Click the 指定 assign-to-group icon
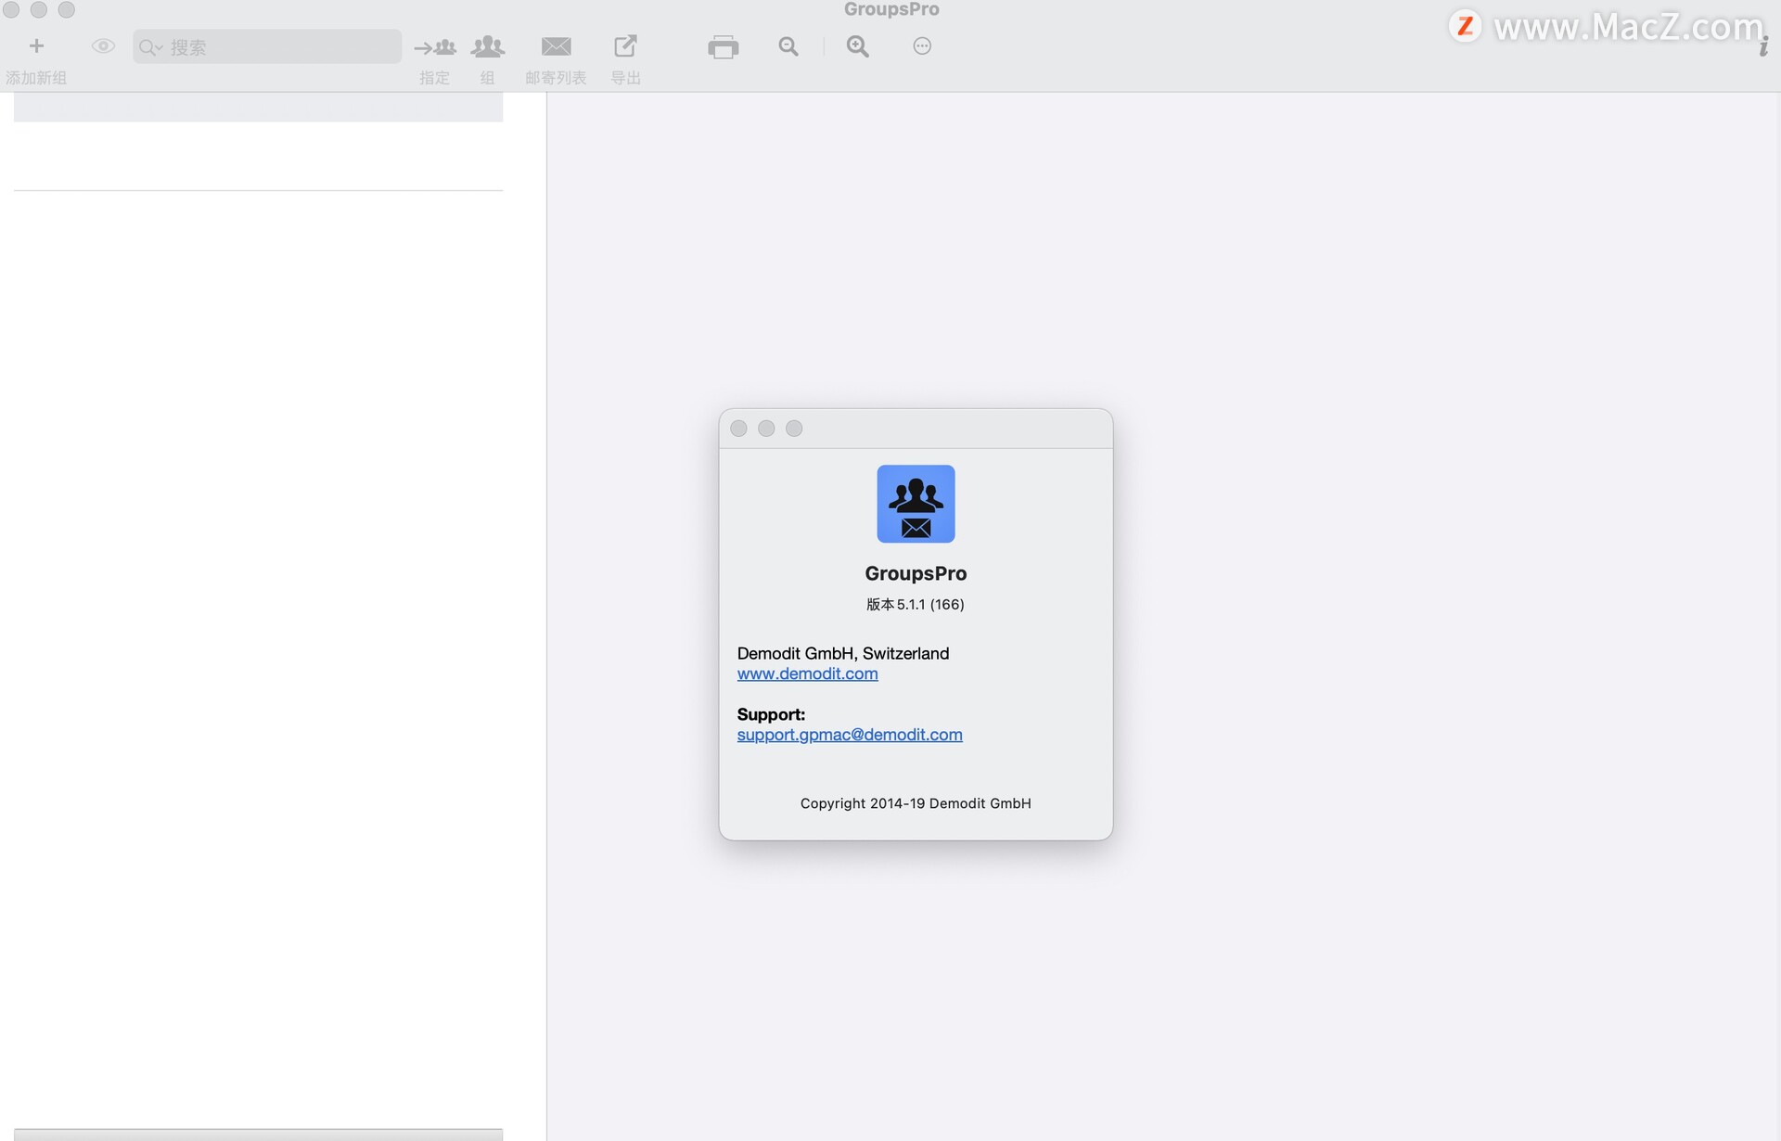 coord(434,46)
